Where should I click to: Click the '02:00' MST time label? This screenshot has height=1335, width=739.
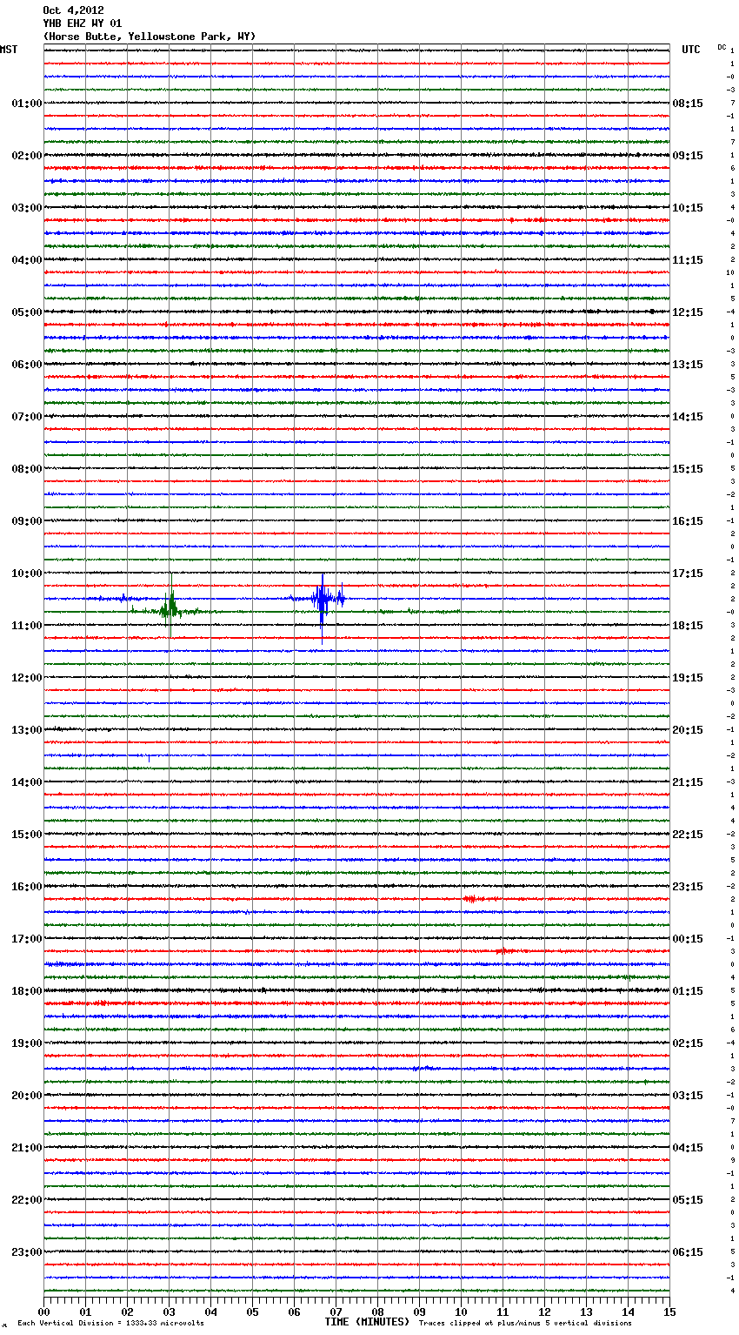click(x=27, y=156)
